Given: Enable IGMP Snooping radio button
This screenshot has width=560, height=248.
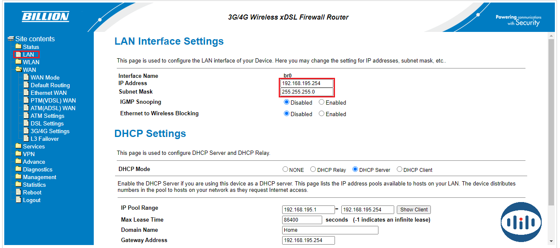Looking at the screenshot, I should point(322,103).
